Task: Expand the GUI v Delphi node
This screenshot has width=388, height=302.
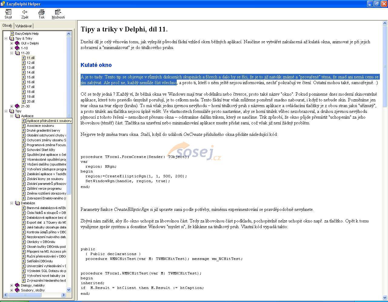Action: click(12, 43)
